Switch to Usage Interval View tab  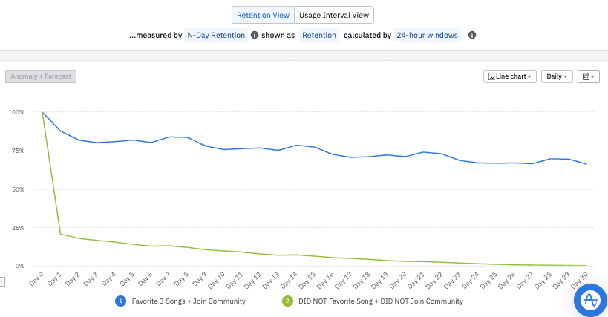point(334,15)
